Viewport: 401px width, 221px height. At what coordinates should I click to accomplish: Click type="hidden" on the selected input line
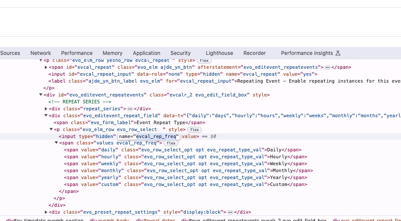97,136
